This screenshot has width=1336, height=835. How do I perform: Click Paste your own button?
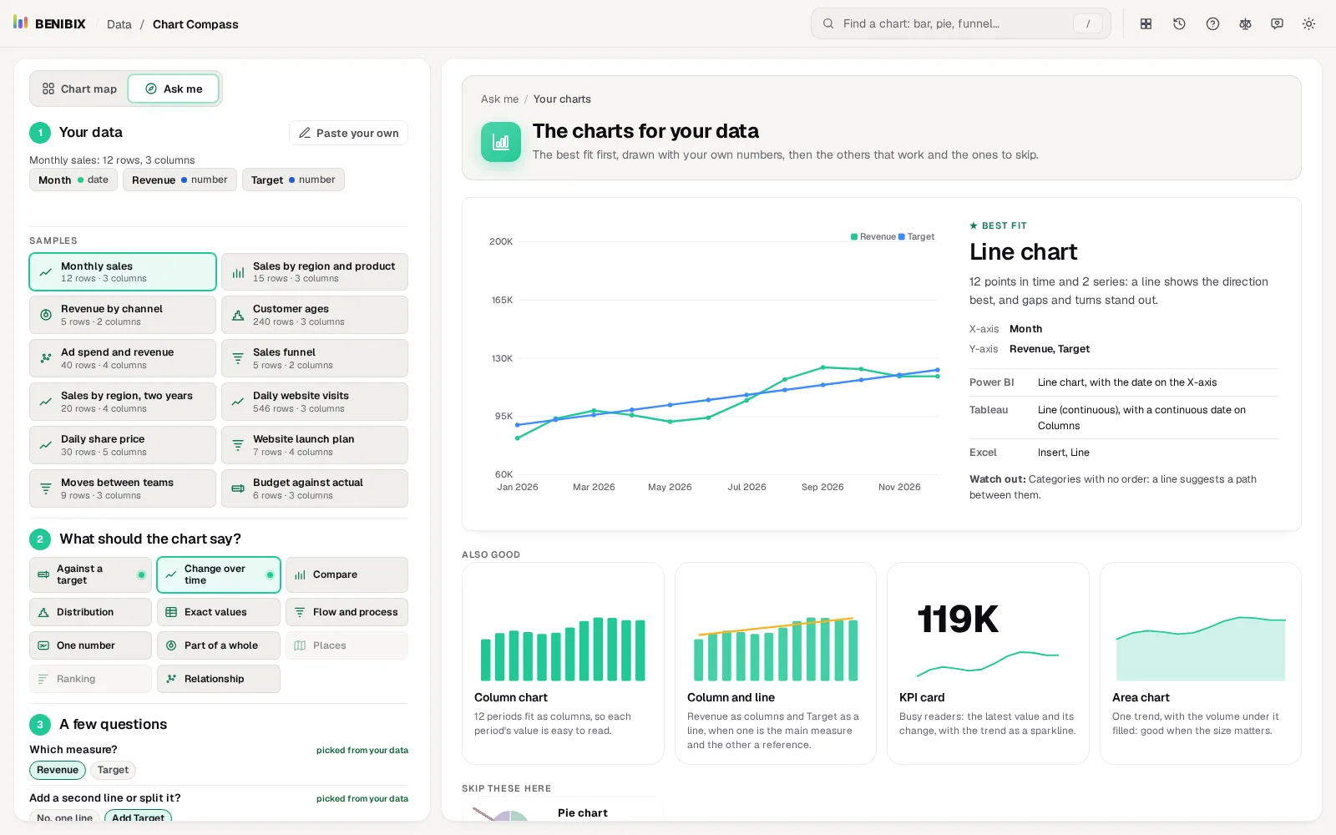pyautogui.click(x=348, y=133)
